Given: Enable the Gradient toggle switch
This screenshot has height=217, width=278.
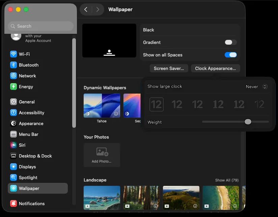Looking at the screenshot, I should [x=231, y=42].
